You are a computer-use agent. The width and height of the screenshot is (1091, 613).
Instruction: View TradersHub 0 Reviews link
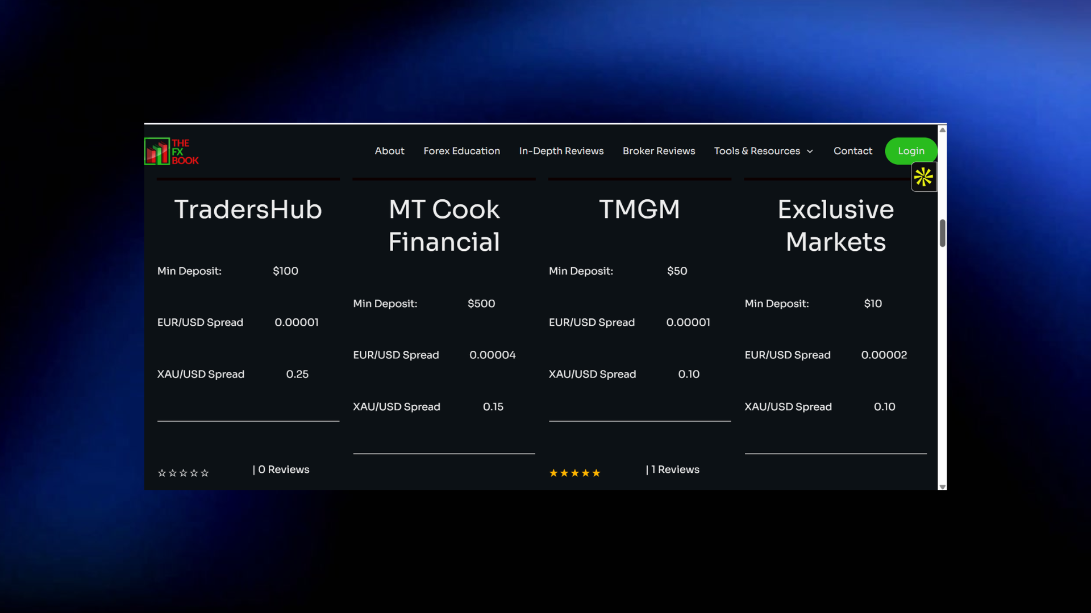click(x=281, y=469)
